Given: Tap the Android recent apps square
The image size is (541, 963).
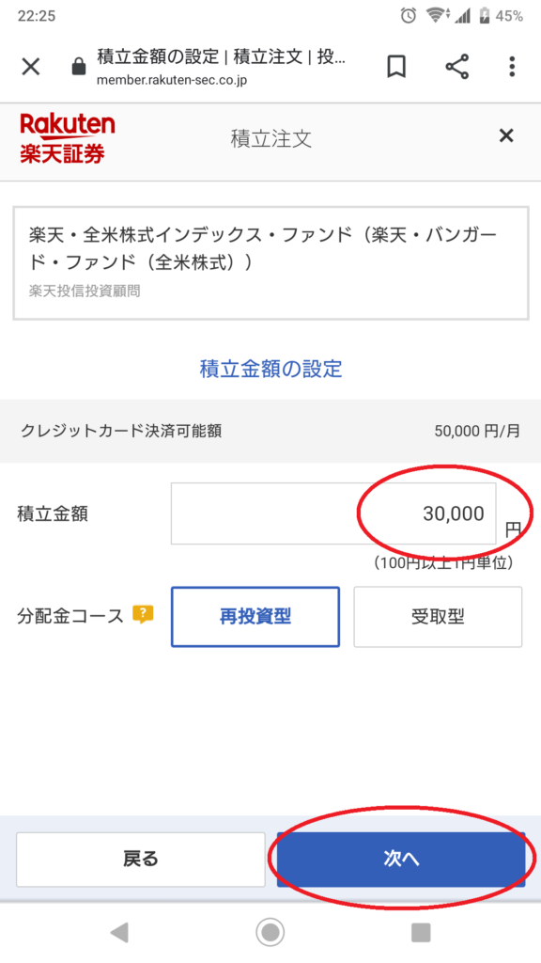Looking at the screenshot, I should tap(421, 933).
